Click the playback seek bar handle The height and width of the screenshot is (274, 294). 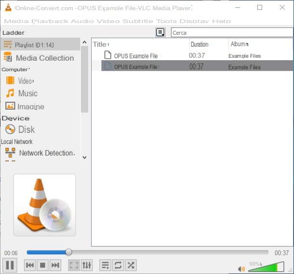(x=68, y=252)
